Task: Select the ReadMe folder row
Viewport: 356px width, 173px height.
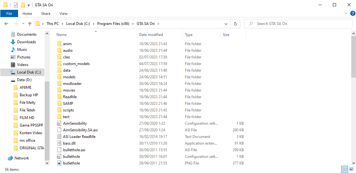Action: click(x=151, y=97)
